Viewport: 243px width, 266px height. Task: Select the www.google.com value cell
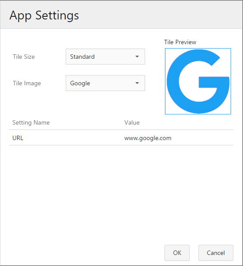pyautogui.click(x=148, y=138)
